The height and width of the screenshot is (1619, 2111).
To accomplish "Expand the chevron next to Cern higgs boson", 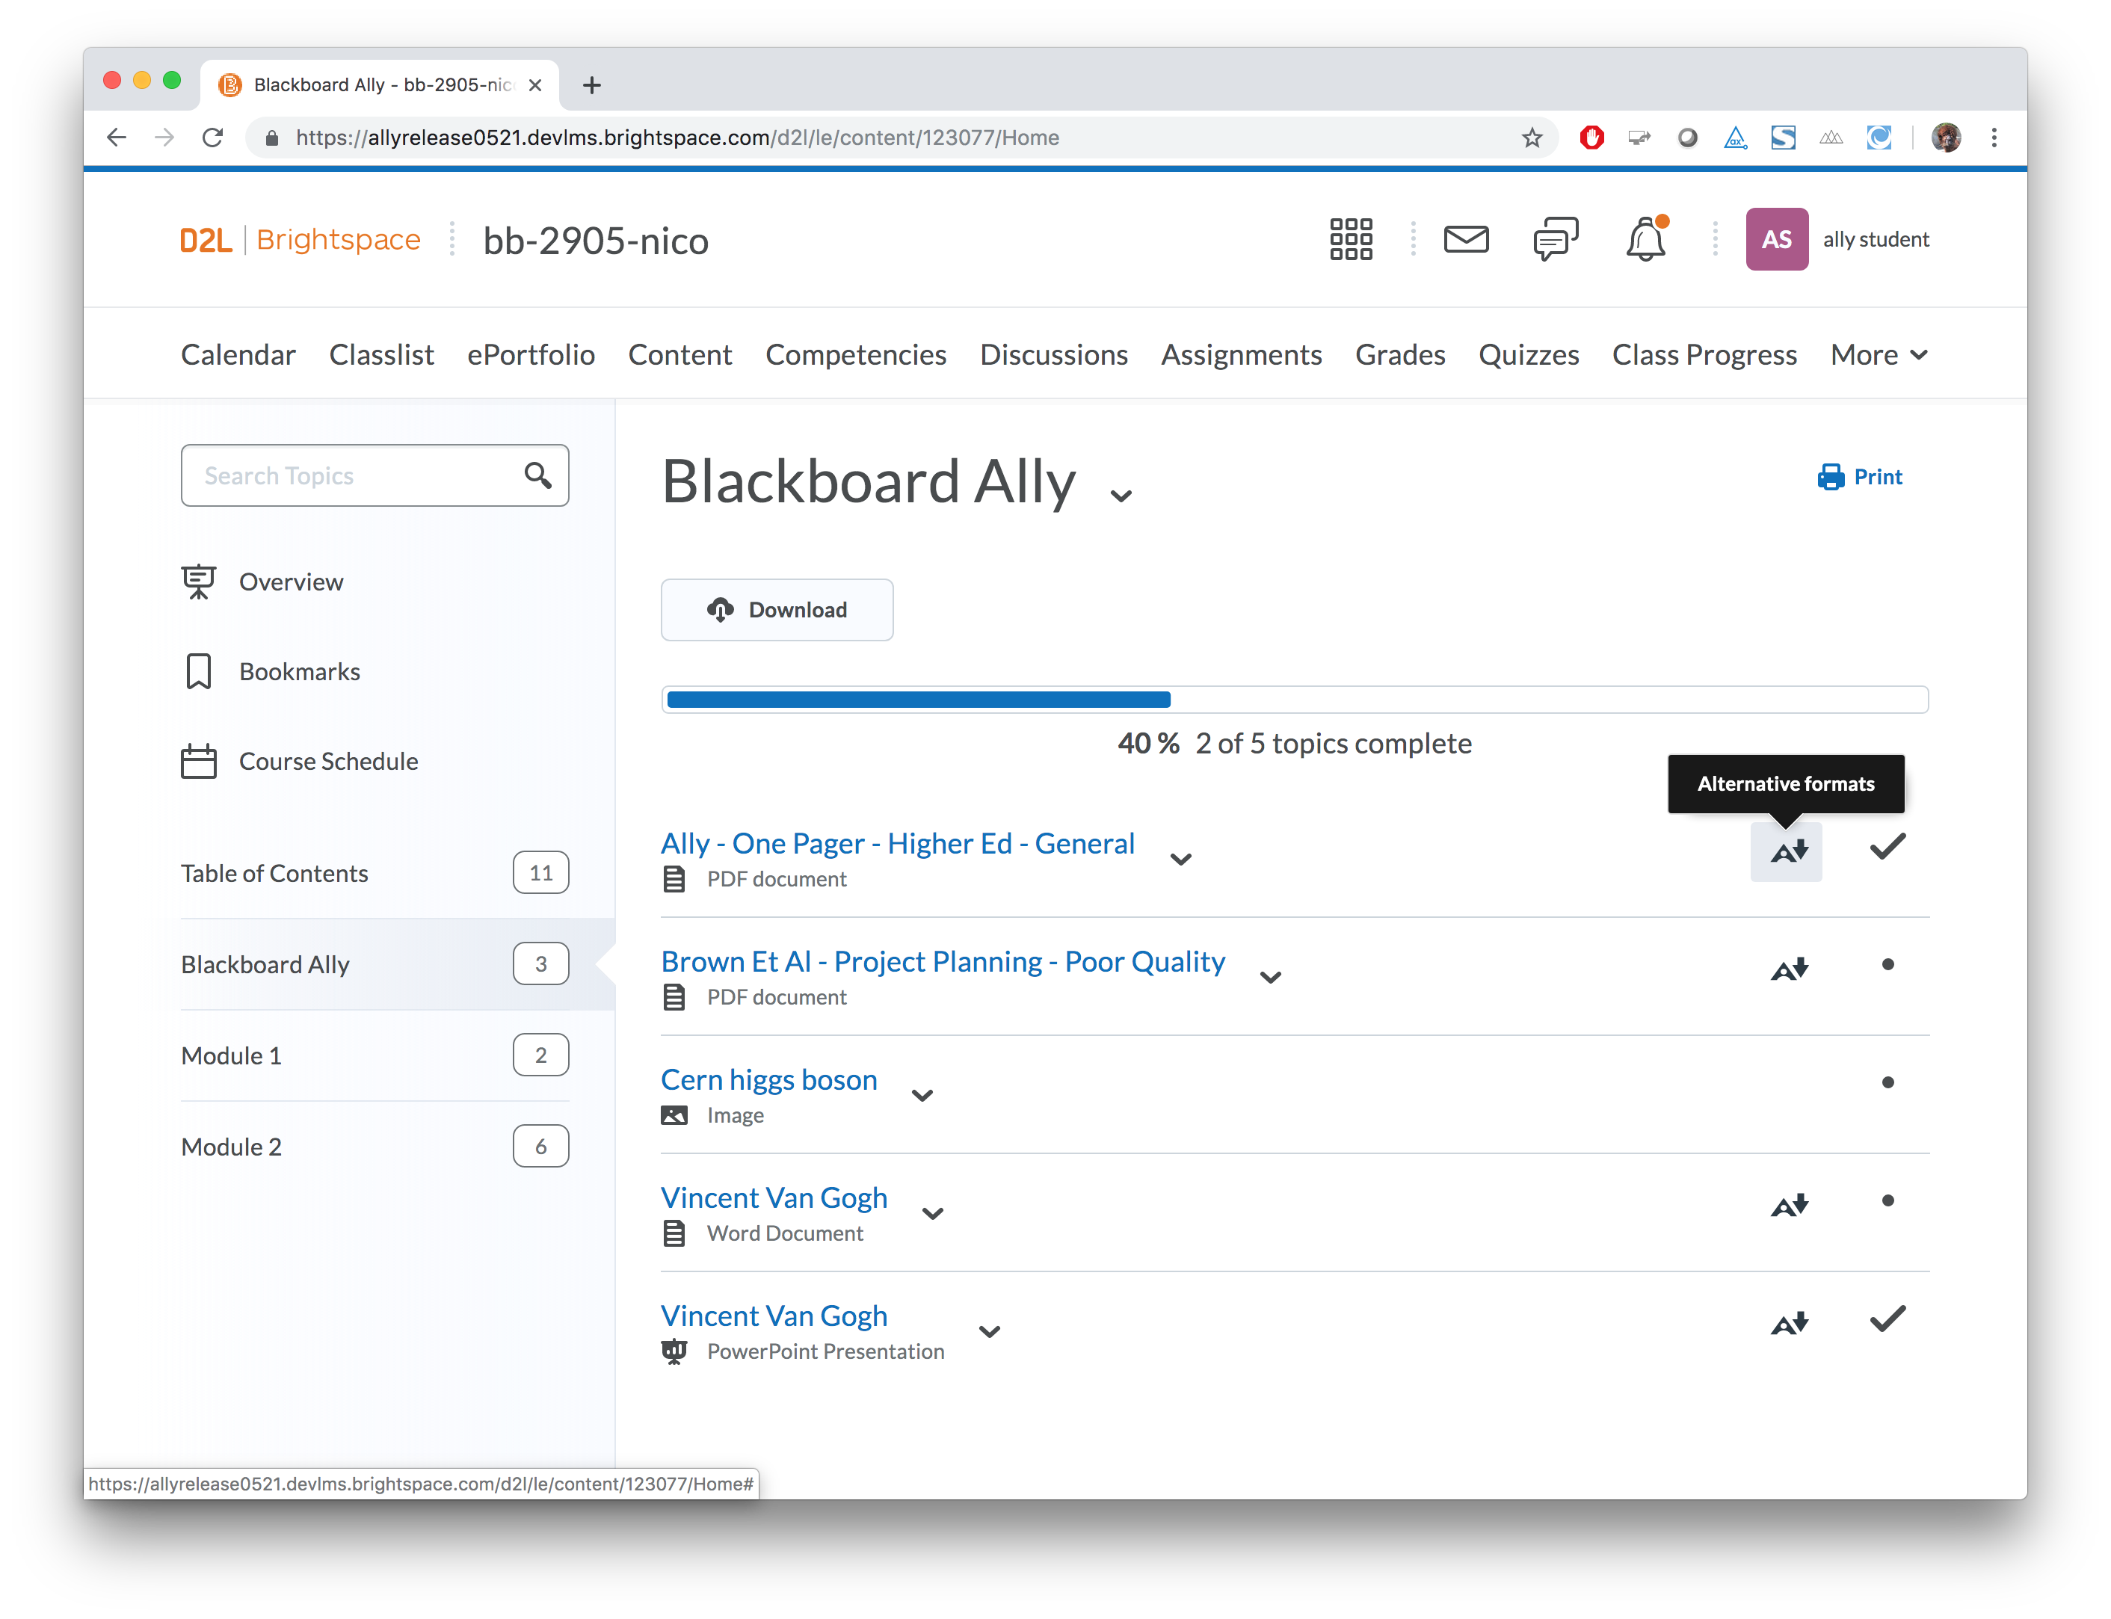I will 922,1095.
